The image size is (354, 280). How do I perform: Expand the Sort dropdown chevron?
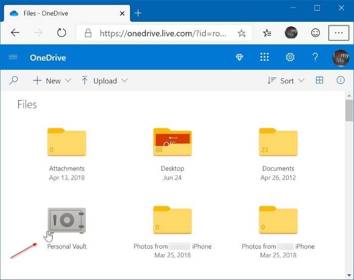click(x=301, y=80)
